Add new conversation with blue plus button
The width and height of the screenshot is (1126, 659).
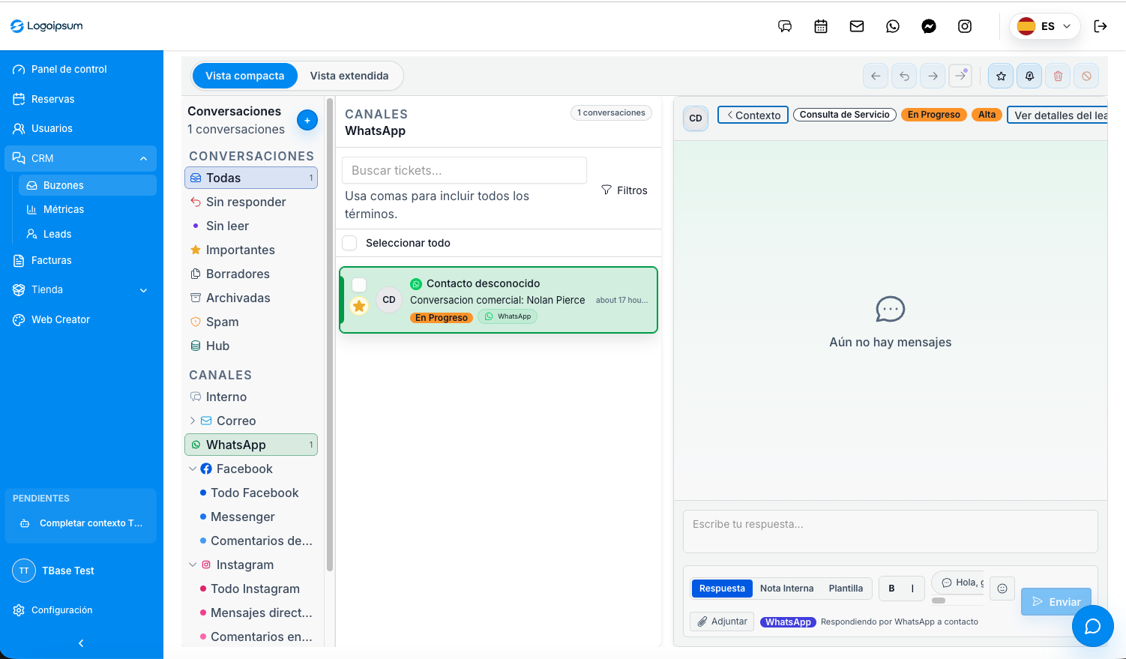tap(307, 120)
